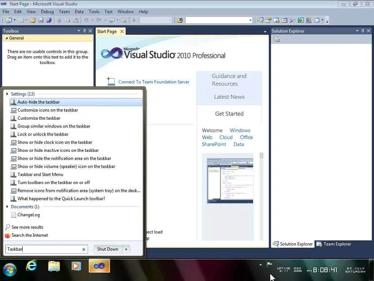The width and height of the screenshot is (374, 281).
Task: Click the Cut scissors icon
Action: (60, 20)
